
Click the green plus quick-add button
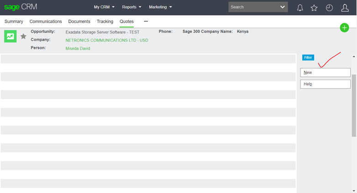click(344, 28)
